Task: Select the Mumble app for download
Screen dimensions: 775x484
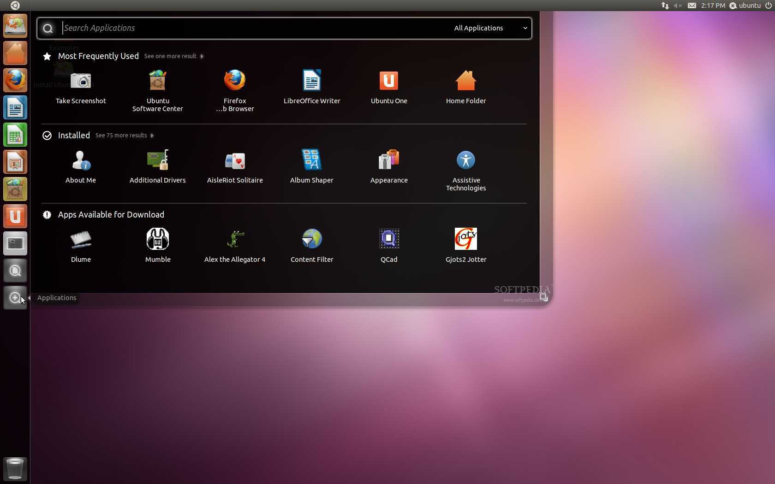Action: (158, 245)
